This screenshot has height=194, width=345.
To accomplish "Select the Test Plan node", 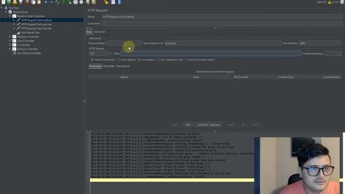I will (x=13, y=8).
